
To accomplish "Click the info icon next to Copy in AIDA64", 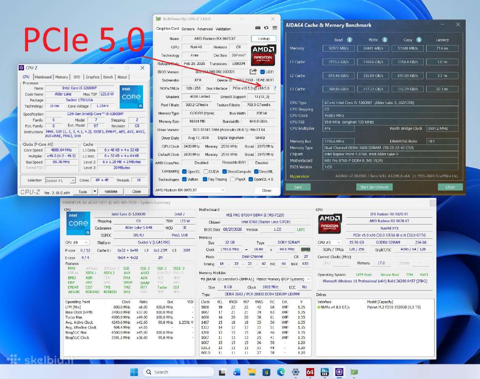I will point(419,40).
